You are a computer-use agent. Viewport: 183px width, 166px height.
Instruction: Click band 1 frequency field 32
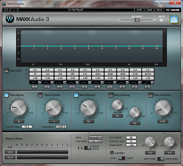pos(35,74)
